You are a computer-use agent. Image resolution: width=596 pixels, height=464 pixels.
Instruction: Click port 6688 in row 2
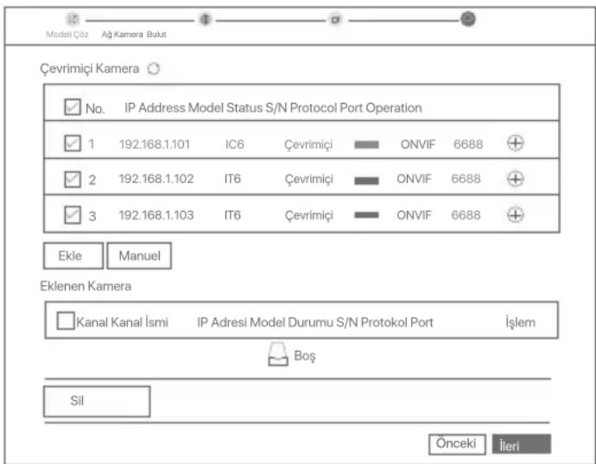pyautogui.click(x=466, y=179)
